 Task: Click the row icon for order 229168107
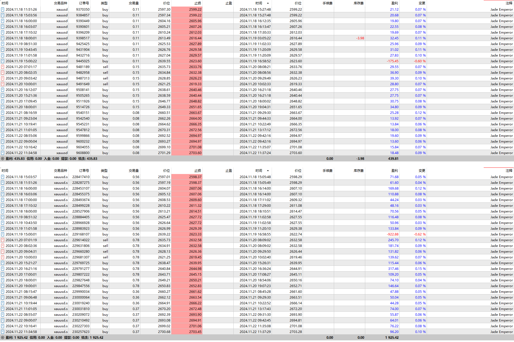[2, 234]
